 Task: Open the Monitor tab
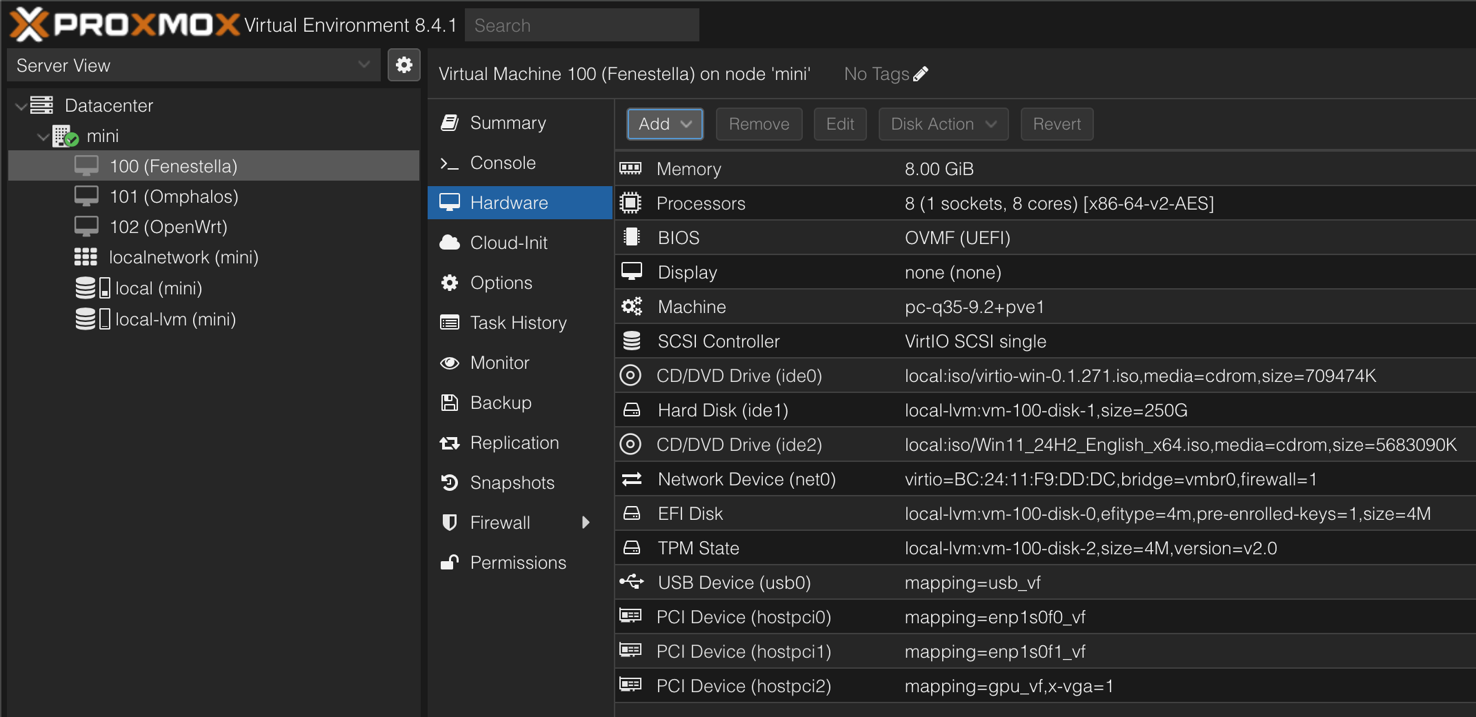[520, 363]
